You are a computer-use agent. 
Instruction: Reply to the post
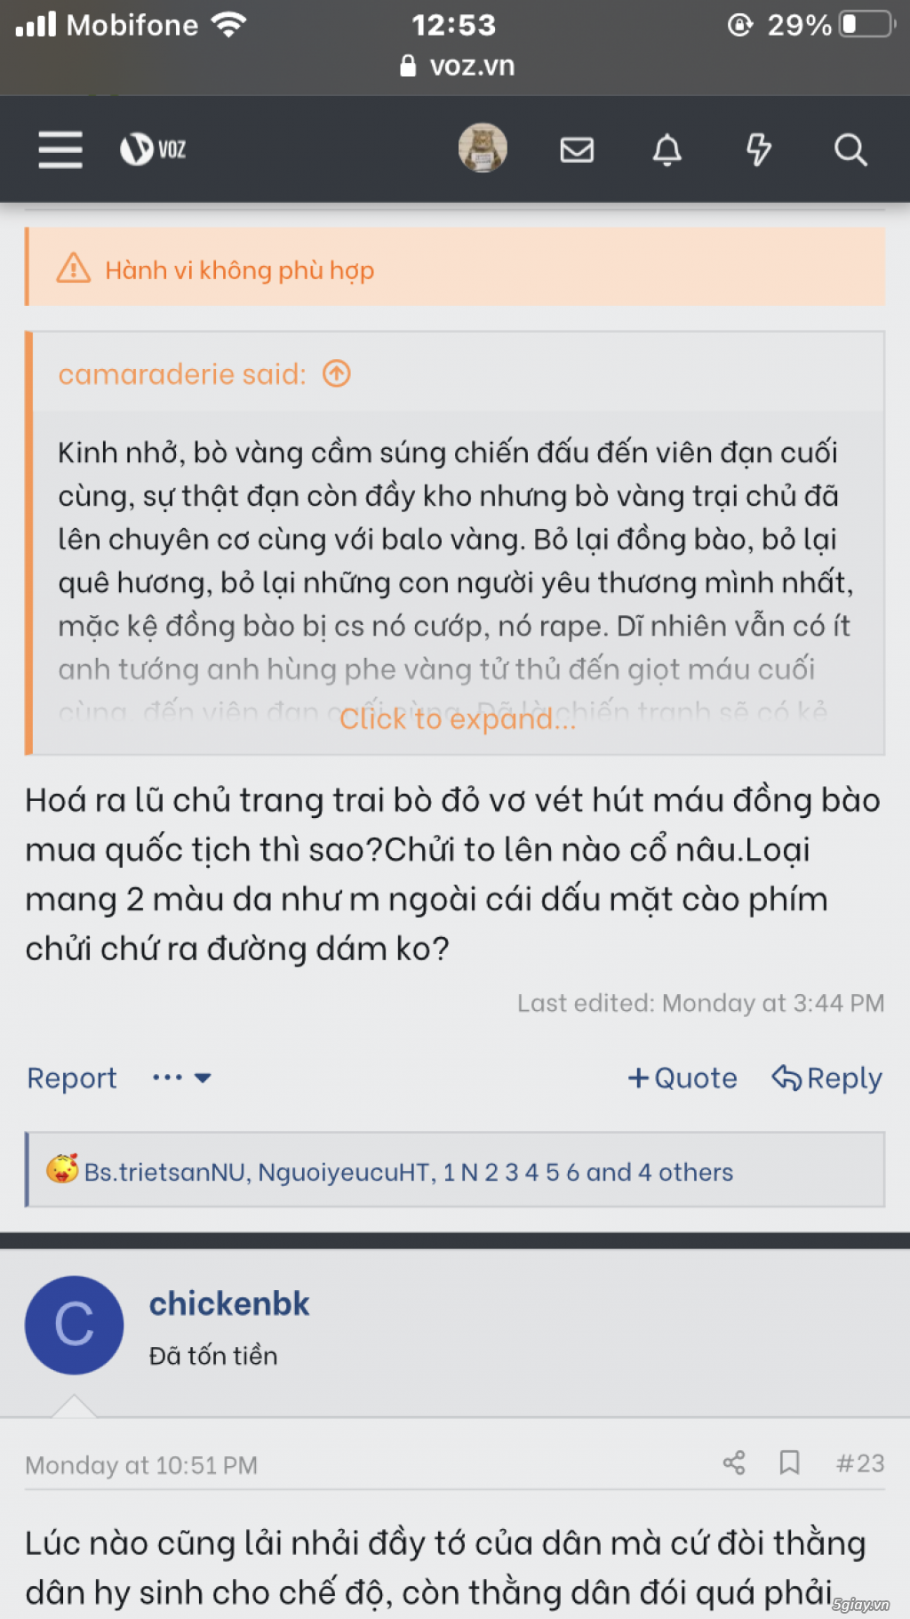click(826, 1078)
